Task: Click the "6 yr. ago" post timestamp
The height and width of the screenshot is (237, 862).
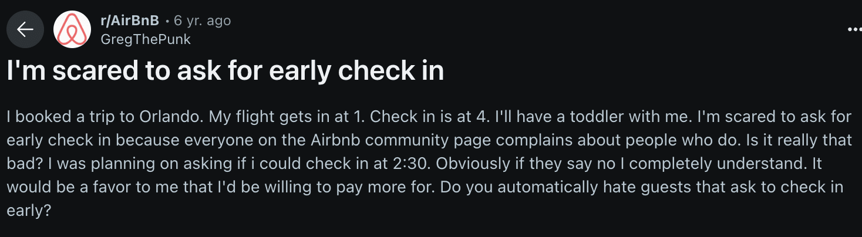Action: click(x=203, y=21)
